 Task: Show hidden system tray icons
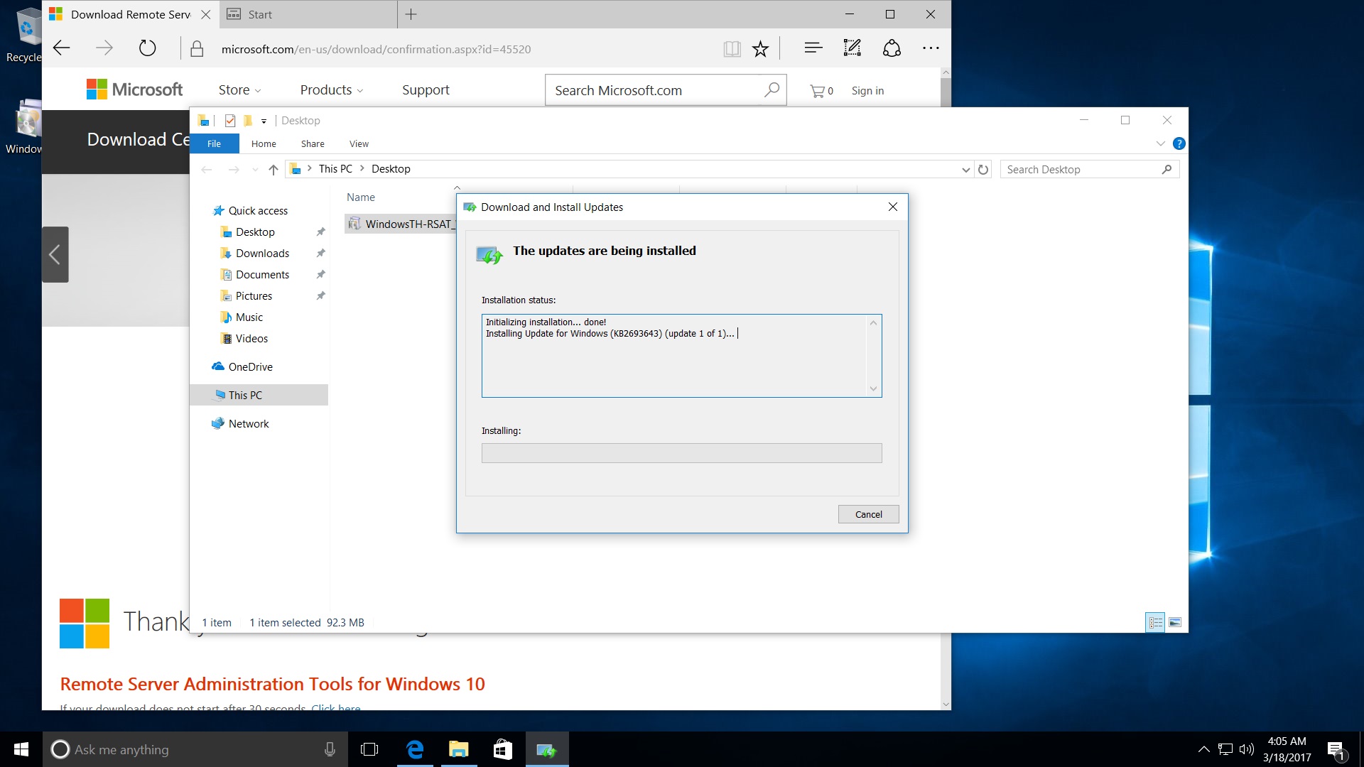point(1204,749)
